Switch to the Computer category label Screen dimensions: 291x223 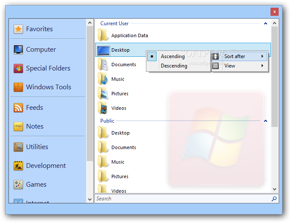coord(41,50)
